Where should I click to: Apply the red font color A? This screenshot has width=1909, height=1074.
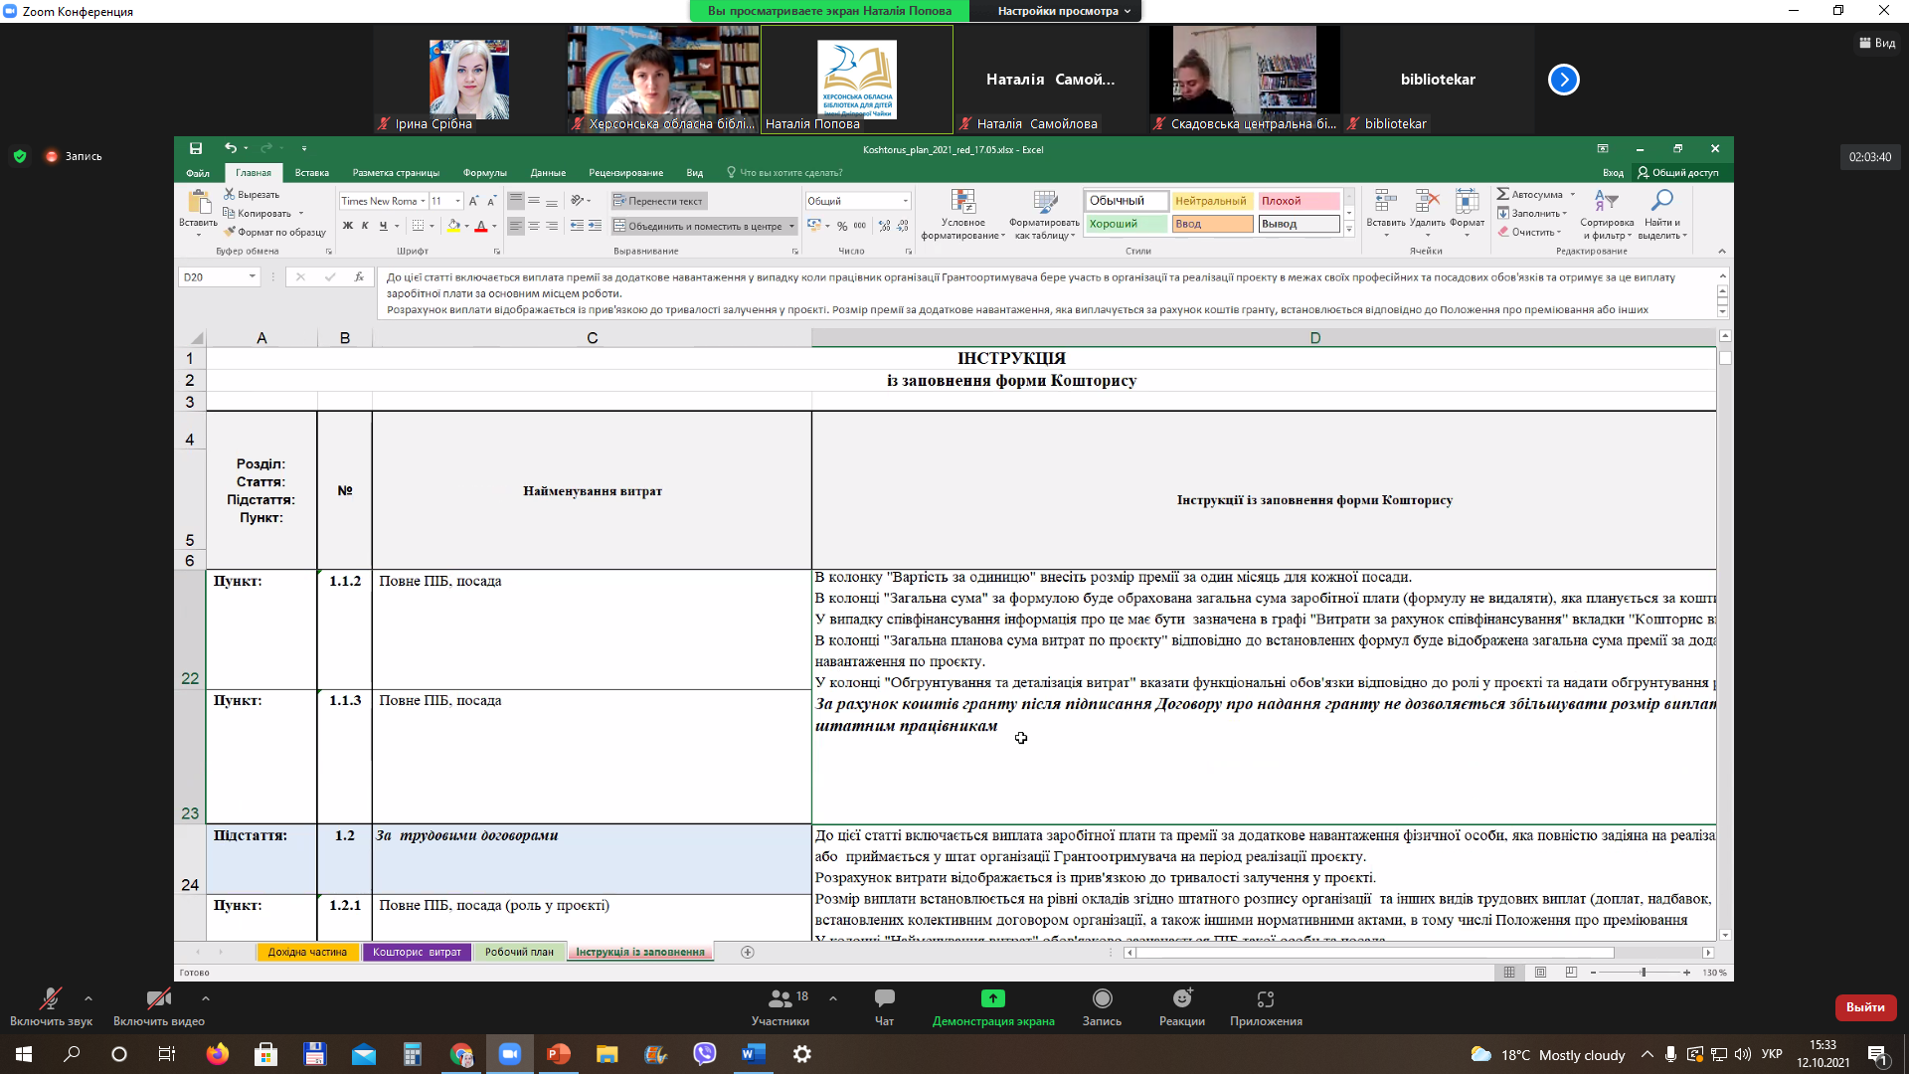(481, 226)
